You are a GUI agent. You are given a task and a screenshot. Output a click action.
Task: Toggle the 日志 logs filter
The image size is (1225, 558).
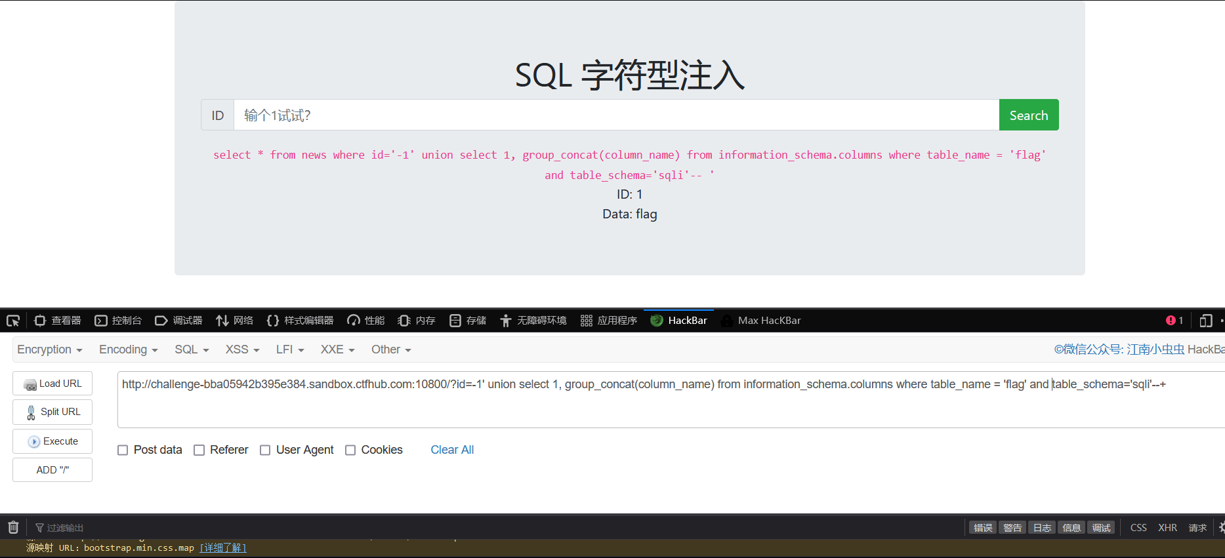coord(1042,528)
